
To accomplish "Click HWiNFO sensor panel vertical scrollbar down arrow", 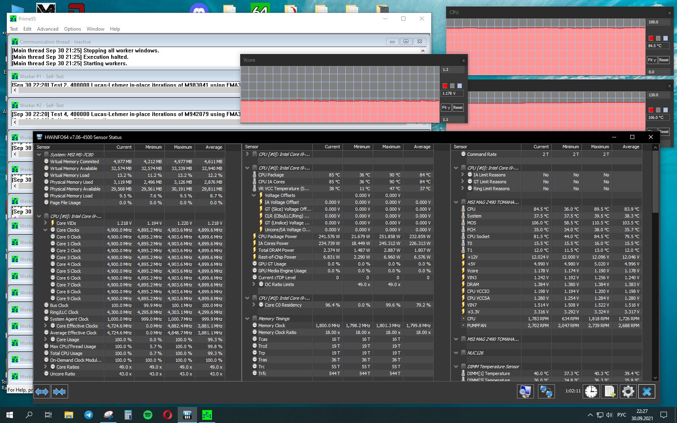I will coord(655,378).
